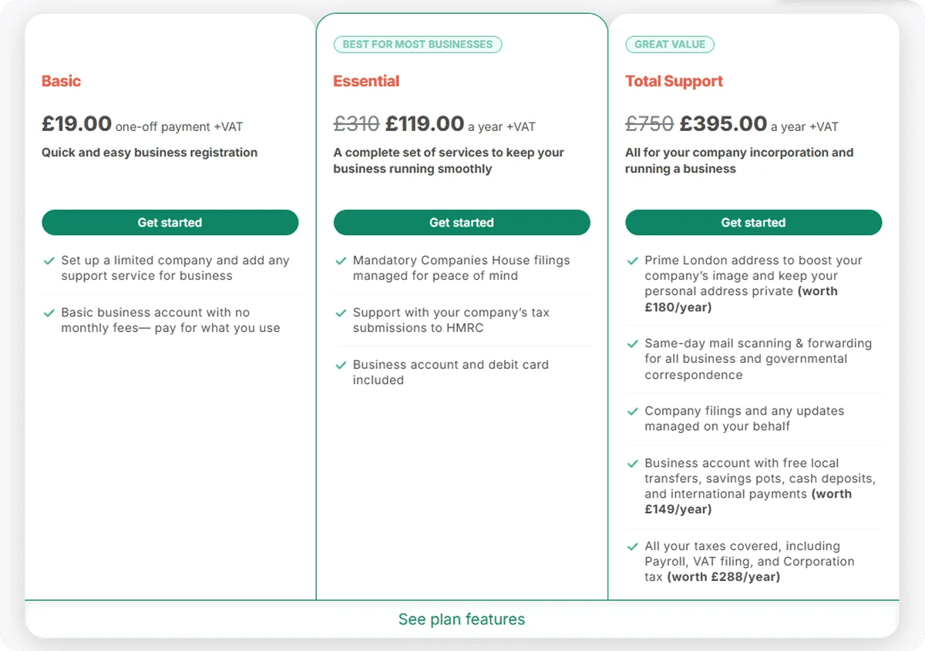Click the checkmark beside Mandatory Companies House filings
The height and width of the screenshot is (651, 925).
pyautogui.click(x=341, y=261)
